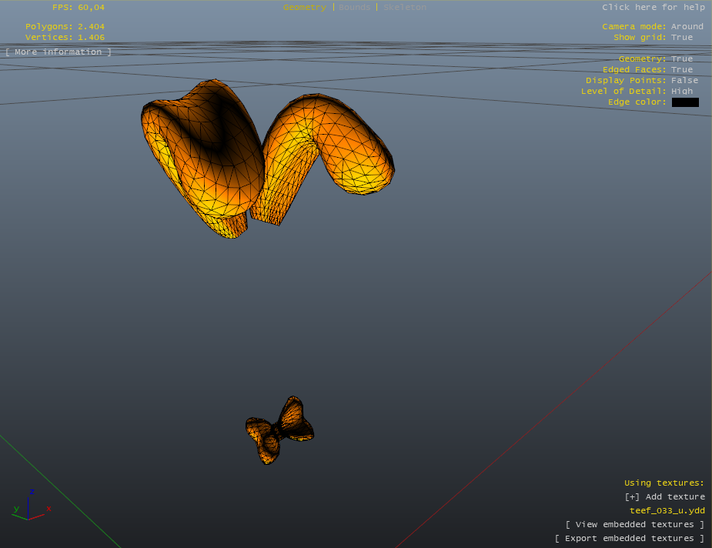The height and width of the screenshot is (548, 712).
Task: Select the teef_033_u.ydd texture entry
Action: point(667,511)
